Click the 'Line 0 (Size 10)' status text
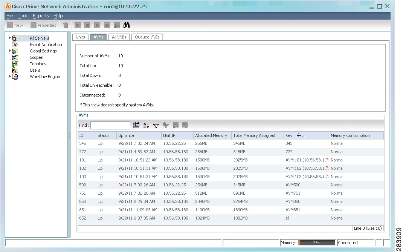403x252 pixels. (368, 228)
